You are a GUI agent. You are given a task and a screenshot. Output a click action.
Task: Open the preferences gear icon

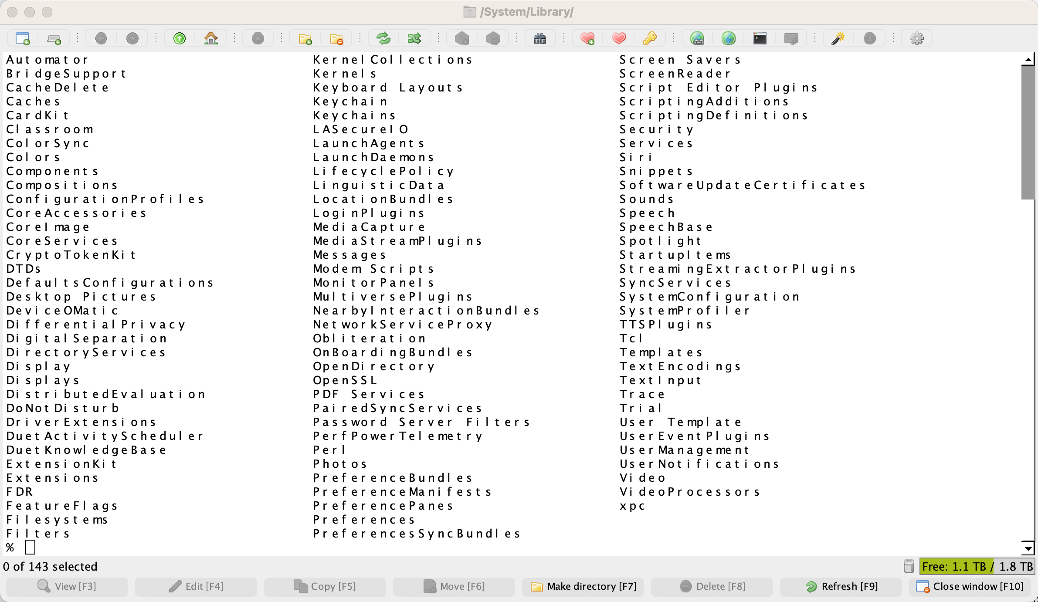pos(917,38)
